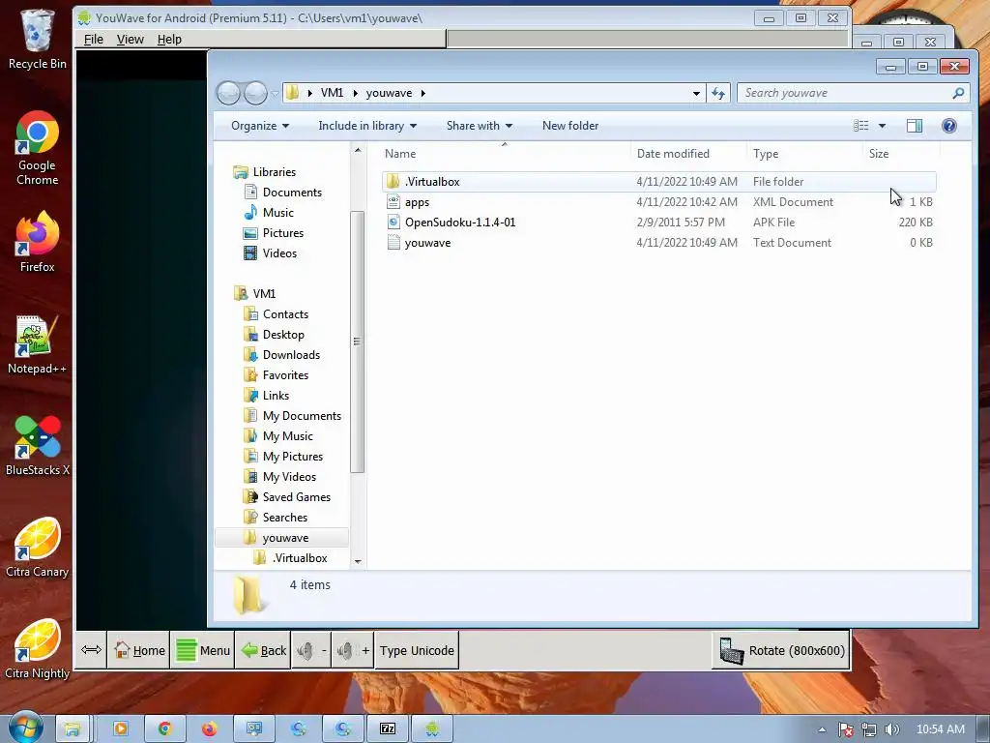Click navigation pane scrollbar down arrow
Image resolution: width=990 pixels, height=743 pixels.
pyautogui.click(x=358, y=561)
